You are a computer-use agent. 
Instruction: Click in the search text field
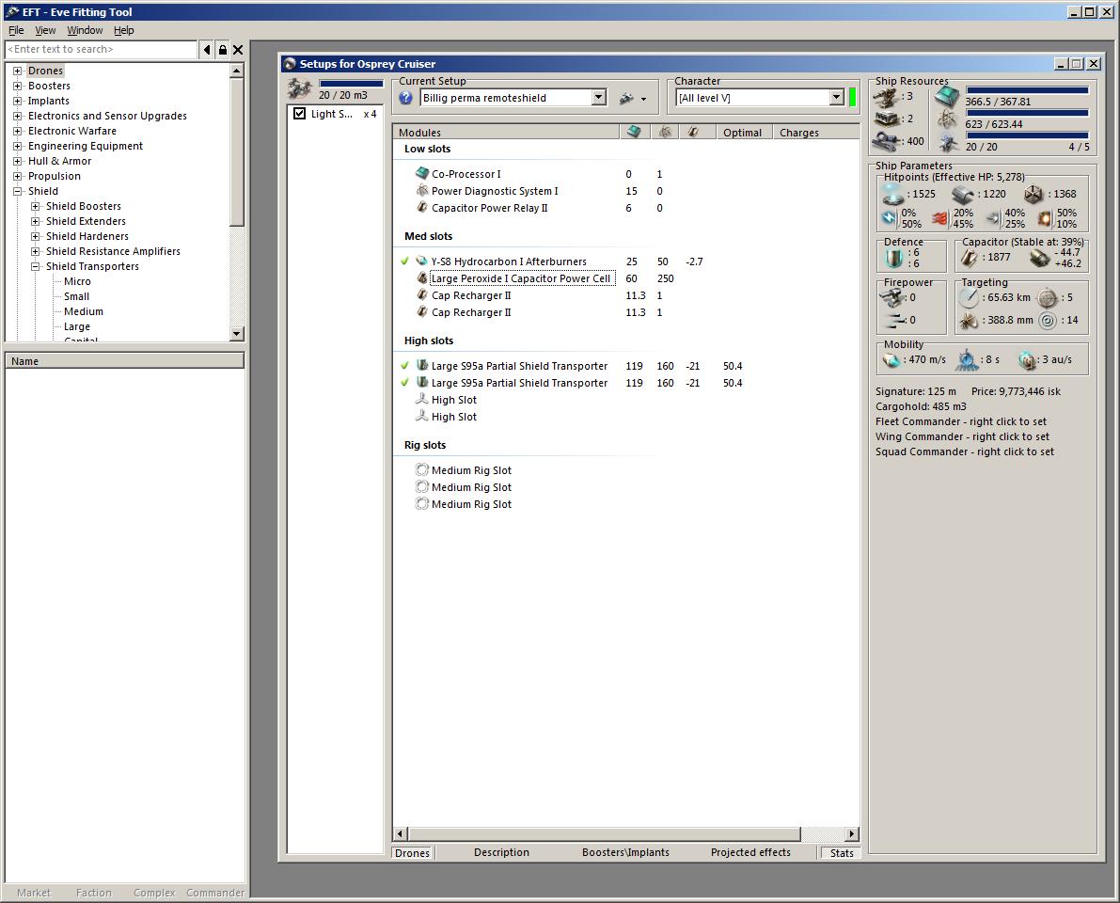(102, 49)
